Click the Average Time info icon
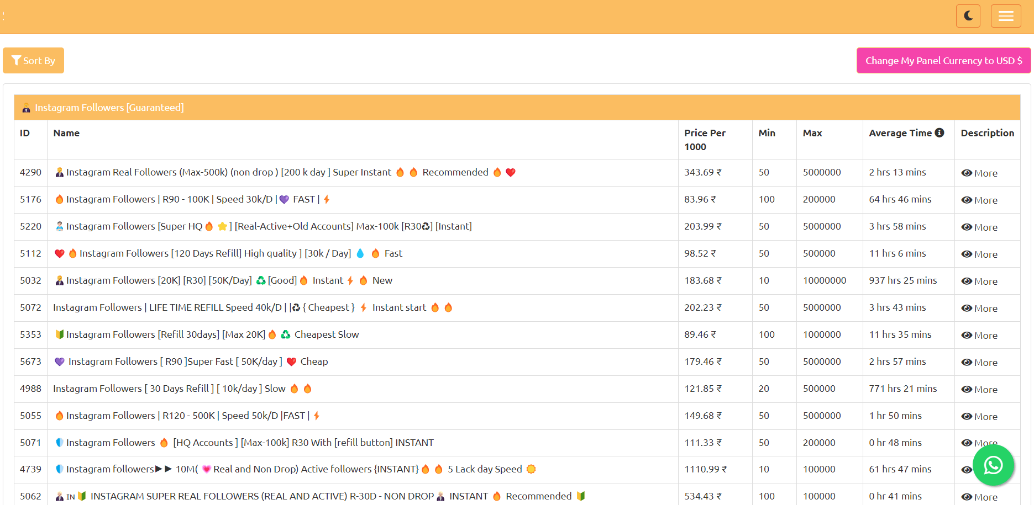 pos(939,132)
